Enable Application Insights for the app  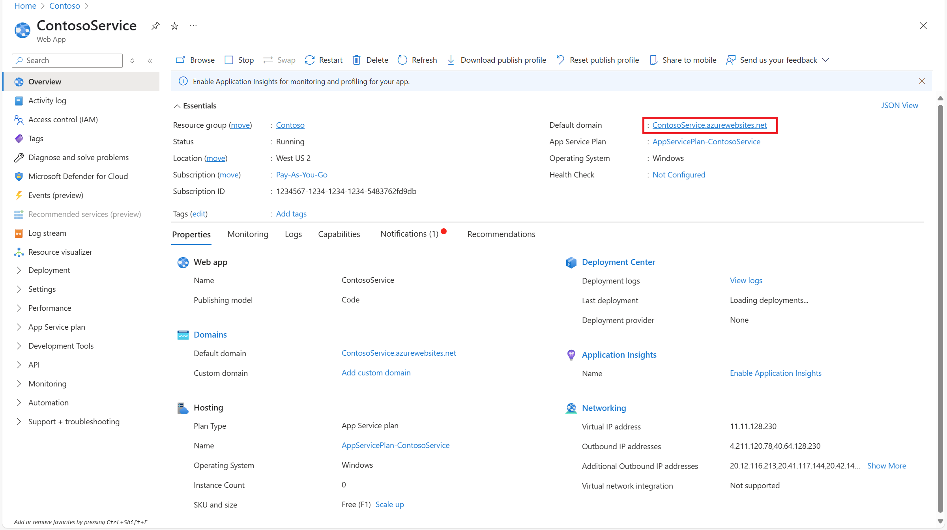click(x=775, y=373)
